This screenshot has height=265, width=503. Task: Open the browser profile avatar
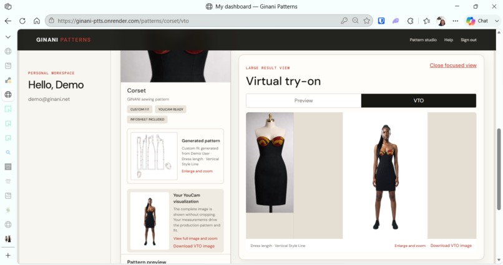[441, 21]
